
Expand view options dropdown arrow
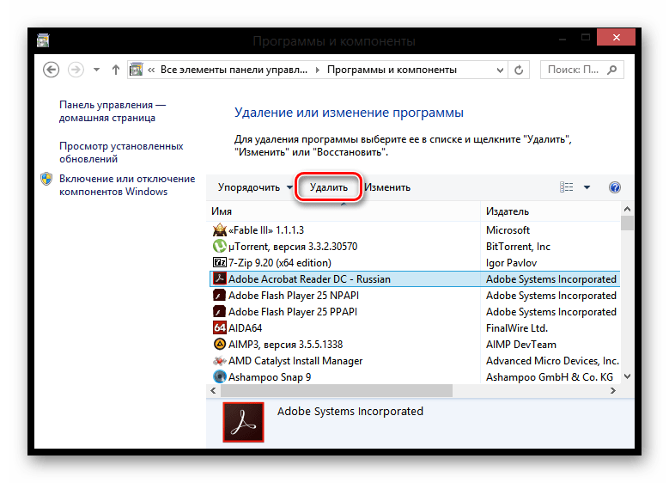pos(587,187)
